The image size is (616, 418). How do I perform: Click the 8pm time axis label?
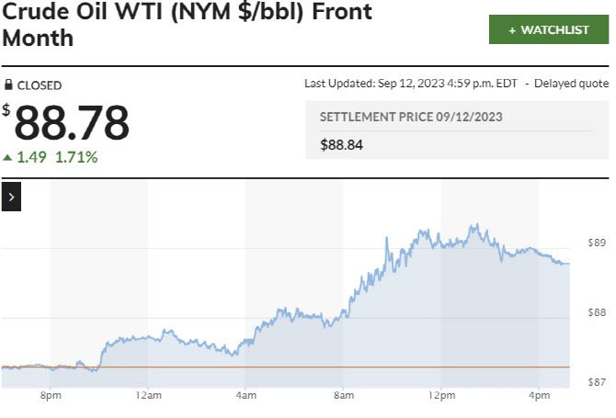point(51,396)
